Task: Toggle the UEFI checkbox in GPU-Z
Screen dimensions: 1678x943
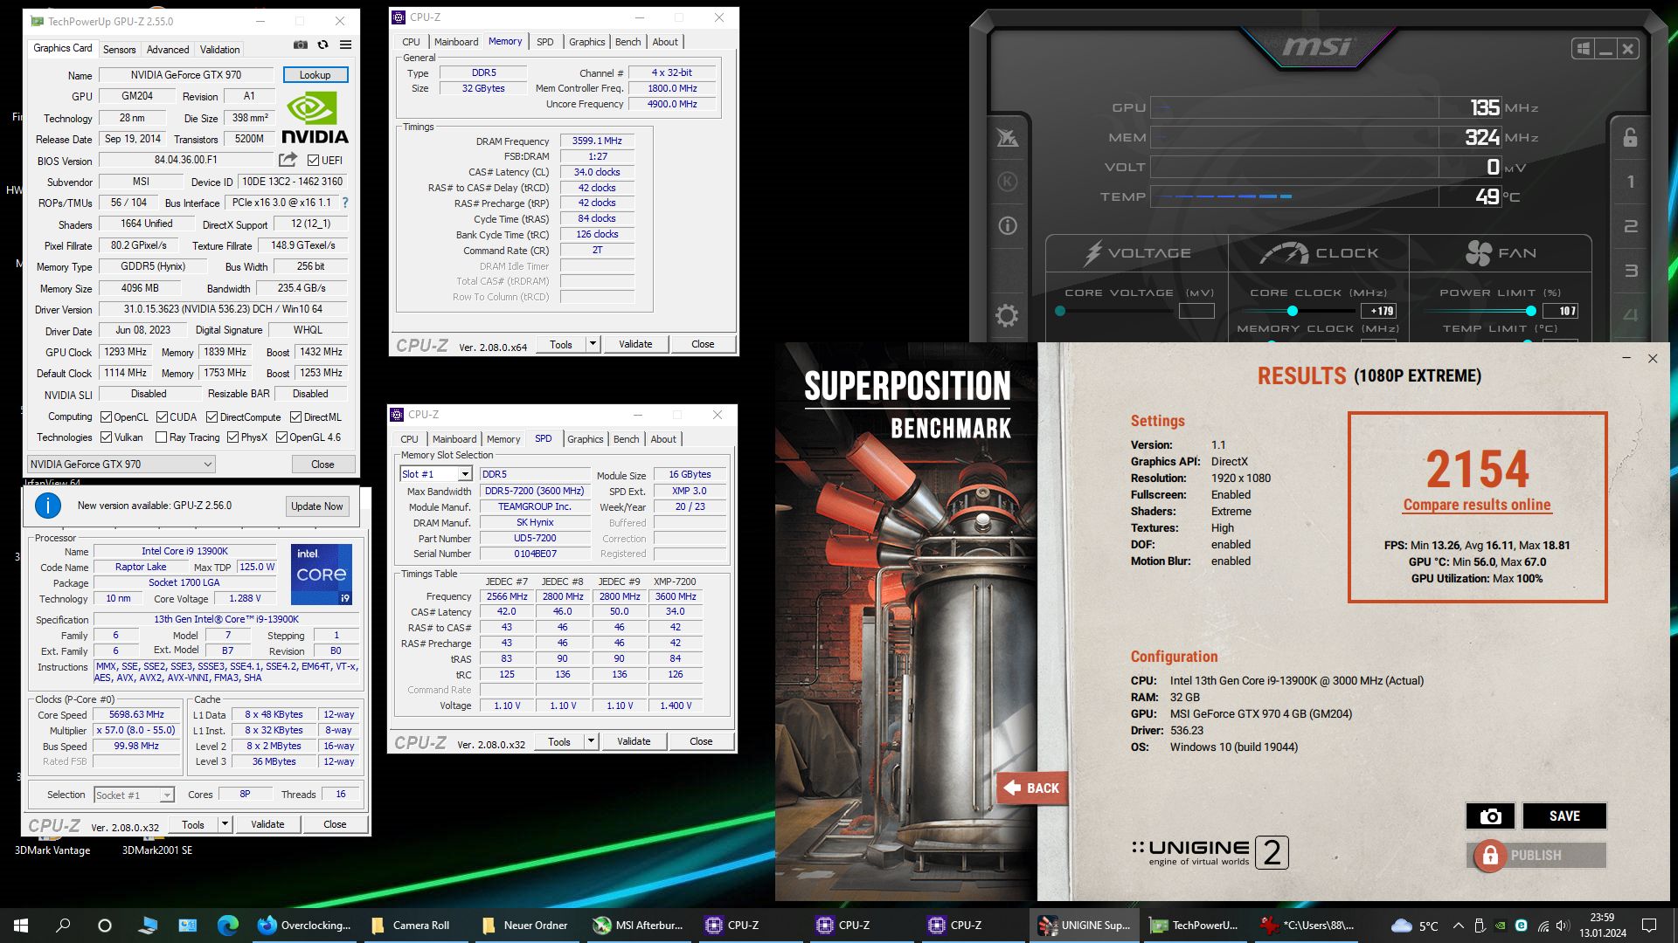Action: (x=313, y=161)
